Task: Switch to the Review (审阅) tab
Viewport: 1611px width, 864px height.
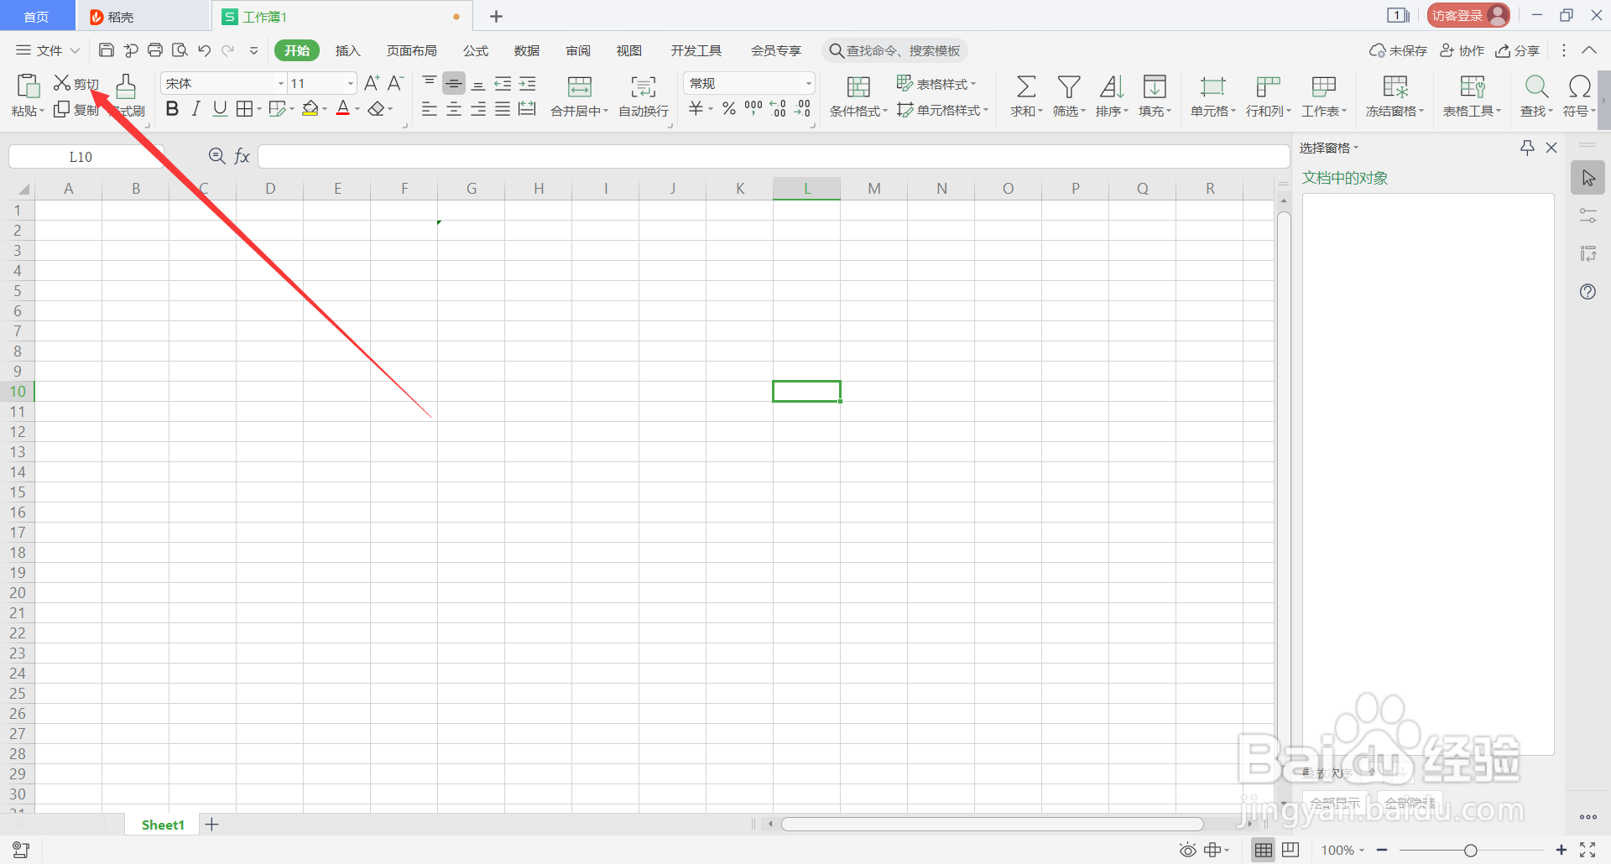Action: (x=578, y=50)
